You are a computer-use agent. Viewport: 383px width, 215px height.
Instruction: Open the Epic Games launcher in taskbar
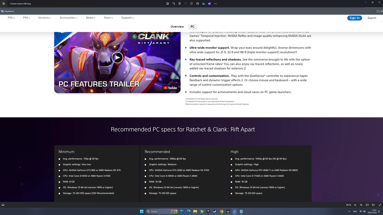(x=208, y=211)
